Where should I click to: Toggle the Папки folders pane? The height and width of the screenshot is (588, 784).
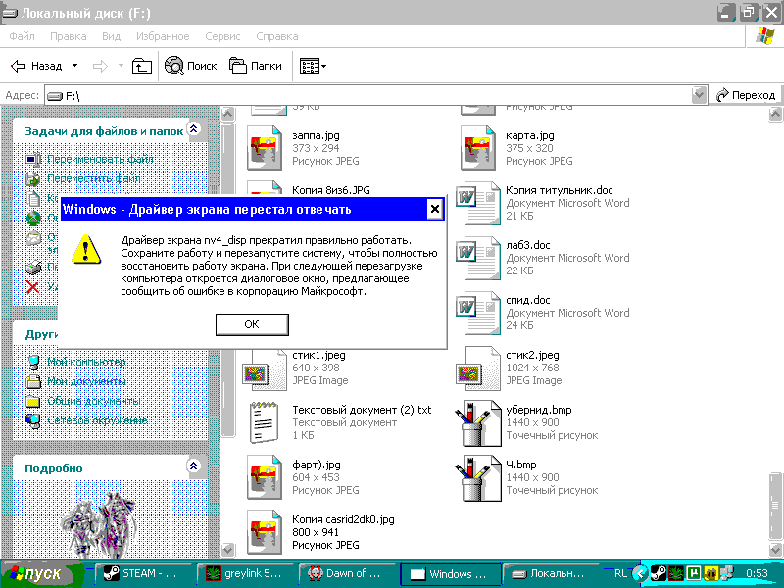click(256, 66)
